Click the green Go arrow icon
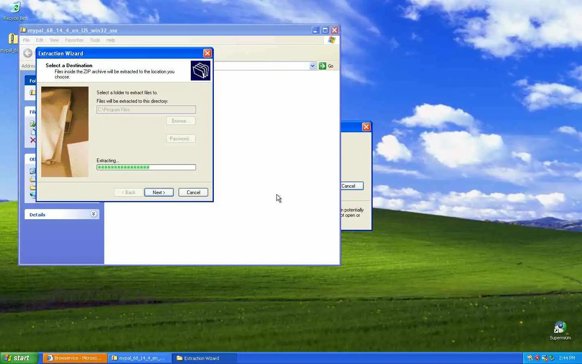 (322, 66)
